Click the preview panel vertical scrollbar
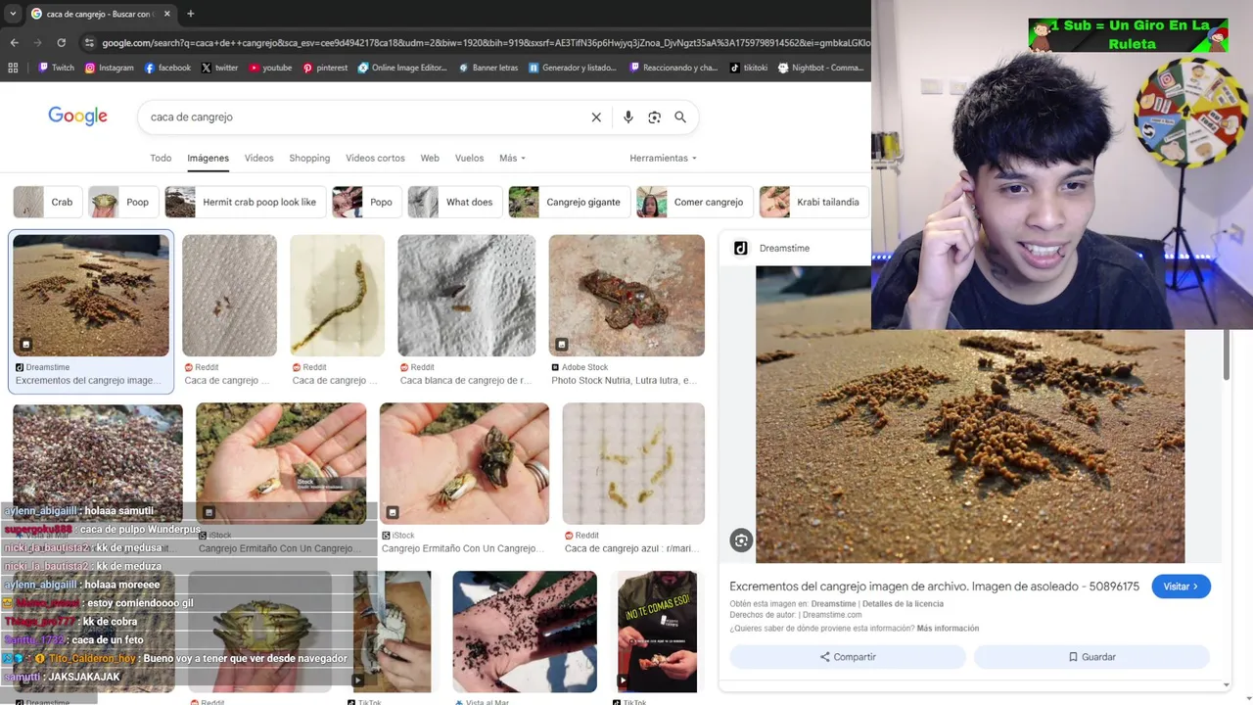Image resolution: width=1253 pixels, height=705 pixels. coord(1227,354)
